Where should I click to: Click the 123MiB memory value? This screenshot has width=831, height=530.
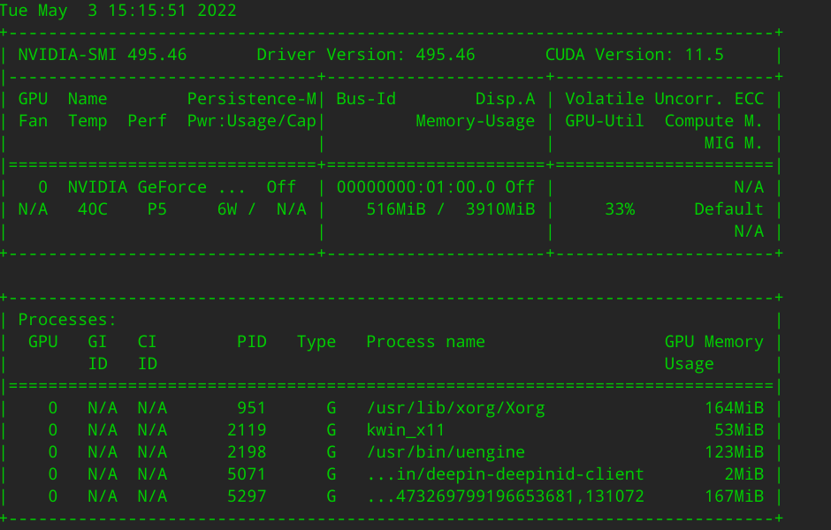pos(734,452)
